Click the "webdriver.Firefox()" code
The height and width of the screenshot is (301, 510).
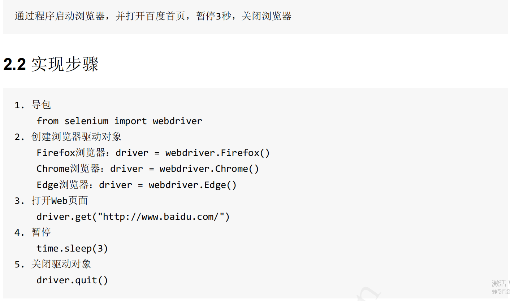pyautogui.click(x=217, y=153)
